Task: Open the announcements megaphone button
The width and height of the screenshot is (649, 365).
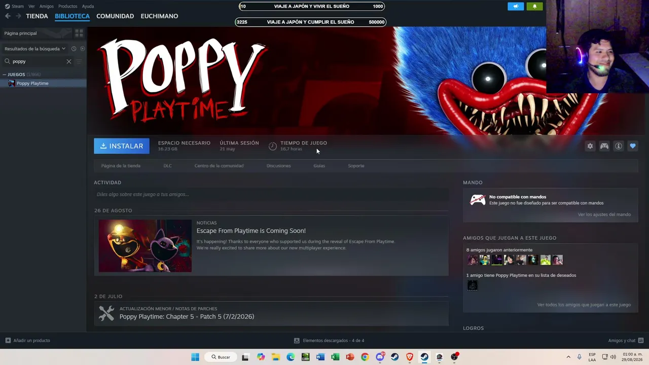Action: (516, 6)
